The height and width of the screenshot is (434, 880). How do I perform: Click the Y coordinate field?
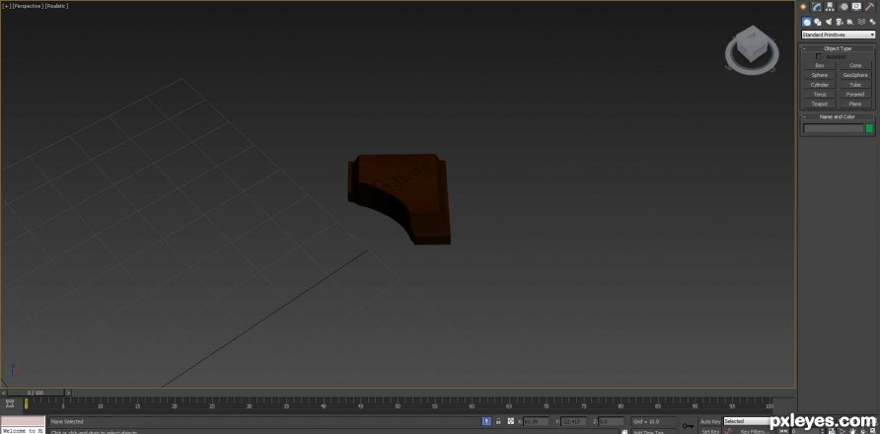[x=573, y=421]
